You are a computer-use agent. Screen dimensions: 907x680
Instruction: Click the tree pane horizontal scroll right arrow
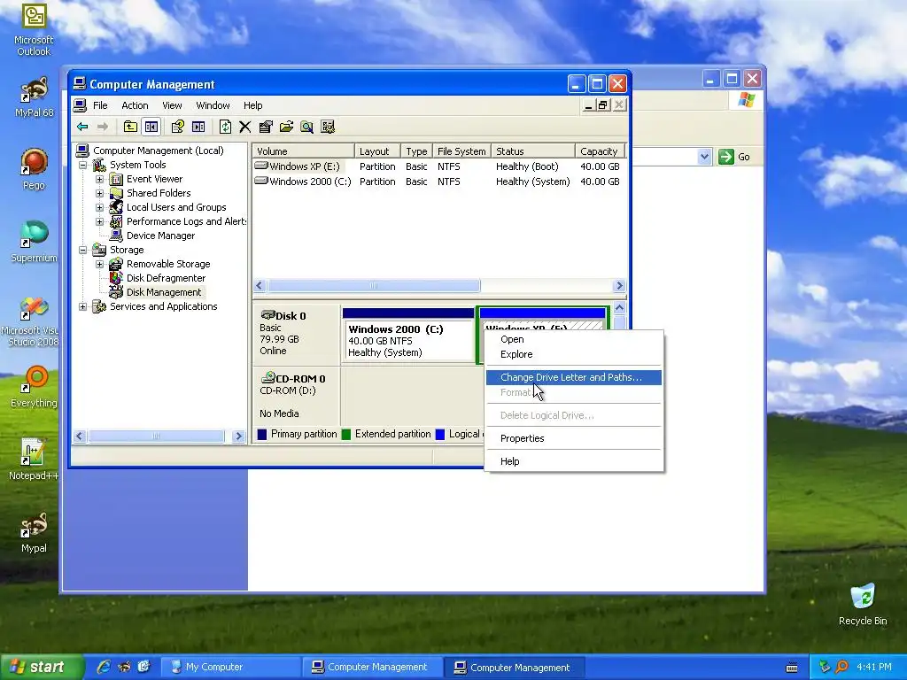pos(238,436)
